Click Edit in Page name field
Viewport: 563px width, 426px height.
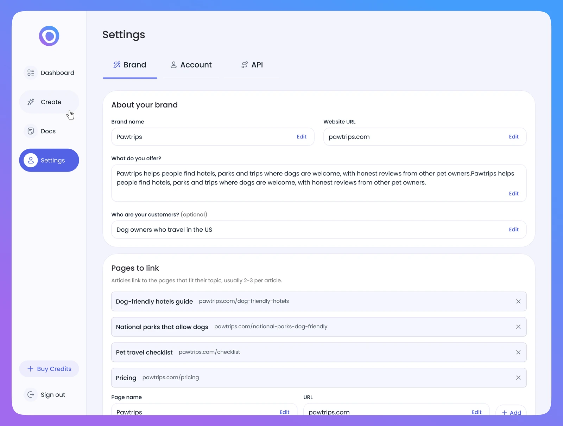[285, 412]
